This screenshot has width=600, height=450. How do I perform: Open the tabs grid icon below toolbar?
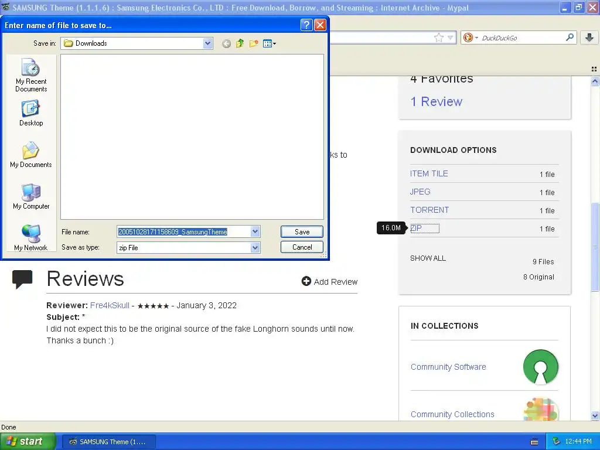point(594,69)
